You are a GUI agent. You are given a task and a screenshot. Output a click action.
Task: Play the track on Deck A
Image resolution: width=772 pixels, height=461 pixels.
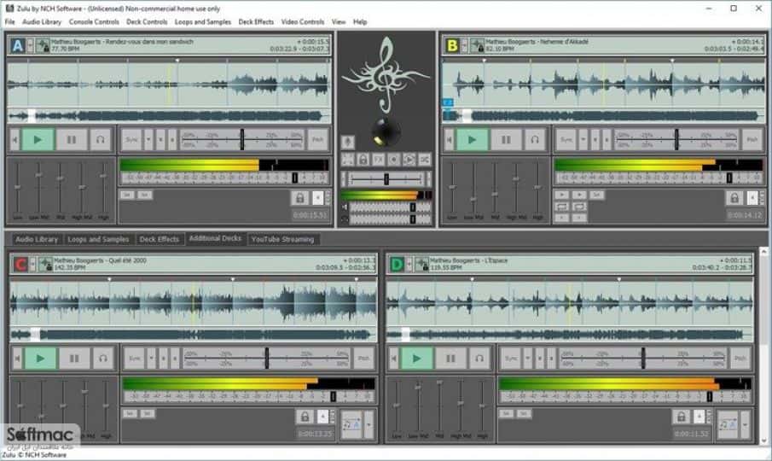(38, 140)
